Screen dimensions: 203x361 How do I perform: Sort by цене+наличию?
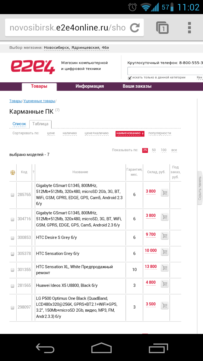point(97,133)
